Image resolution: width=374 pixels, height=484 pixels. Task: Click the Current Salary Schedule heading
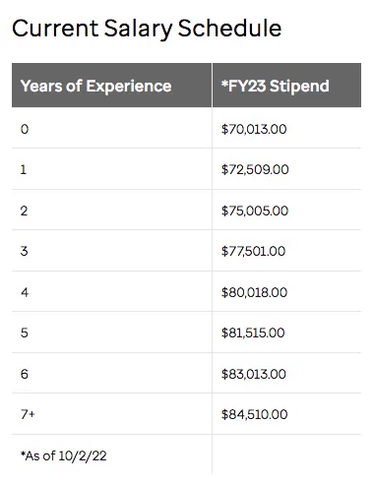pos(147,29)
